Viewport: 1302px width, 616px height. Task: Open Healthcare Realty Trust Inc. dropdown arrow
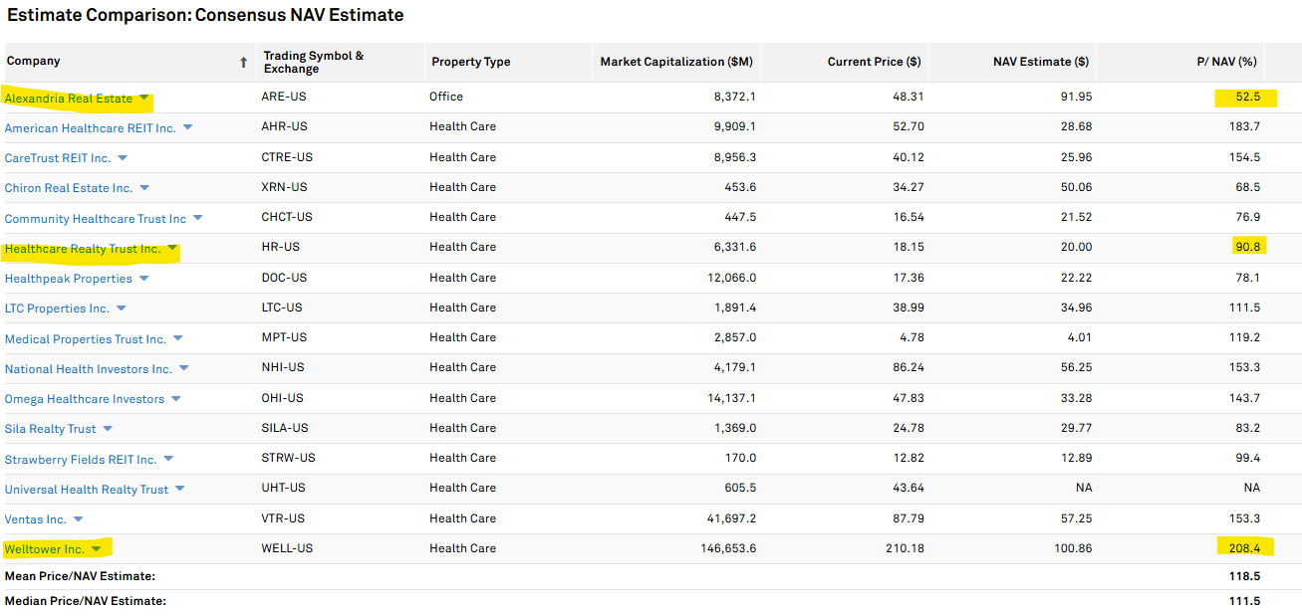pyautogui.click(x=172, y=249)
